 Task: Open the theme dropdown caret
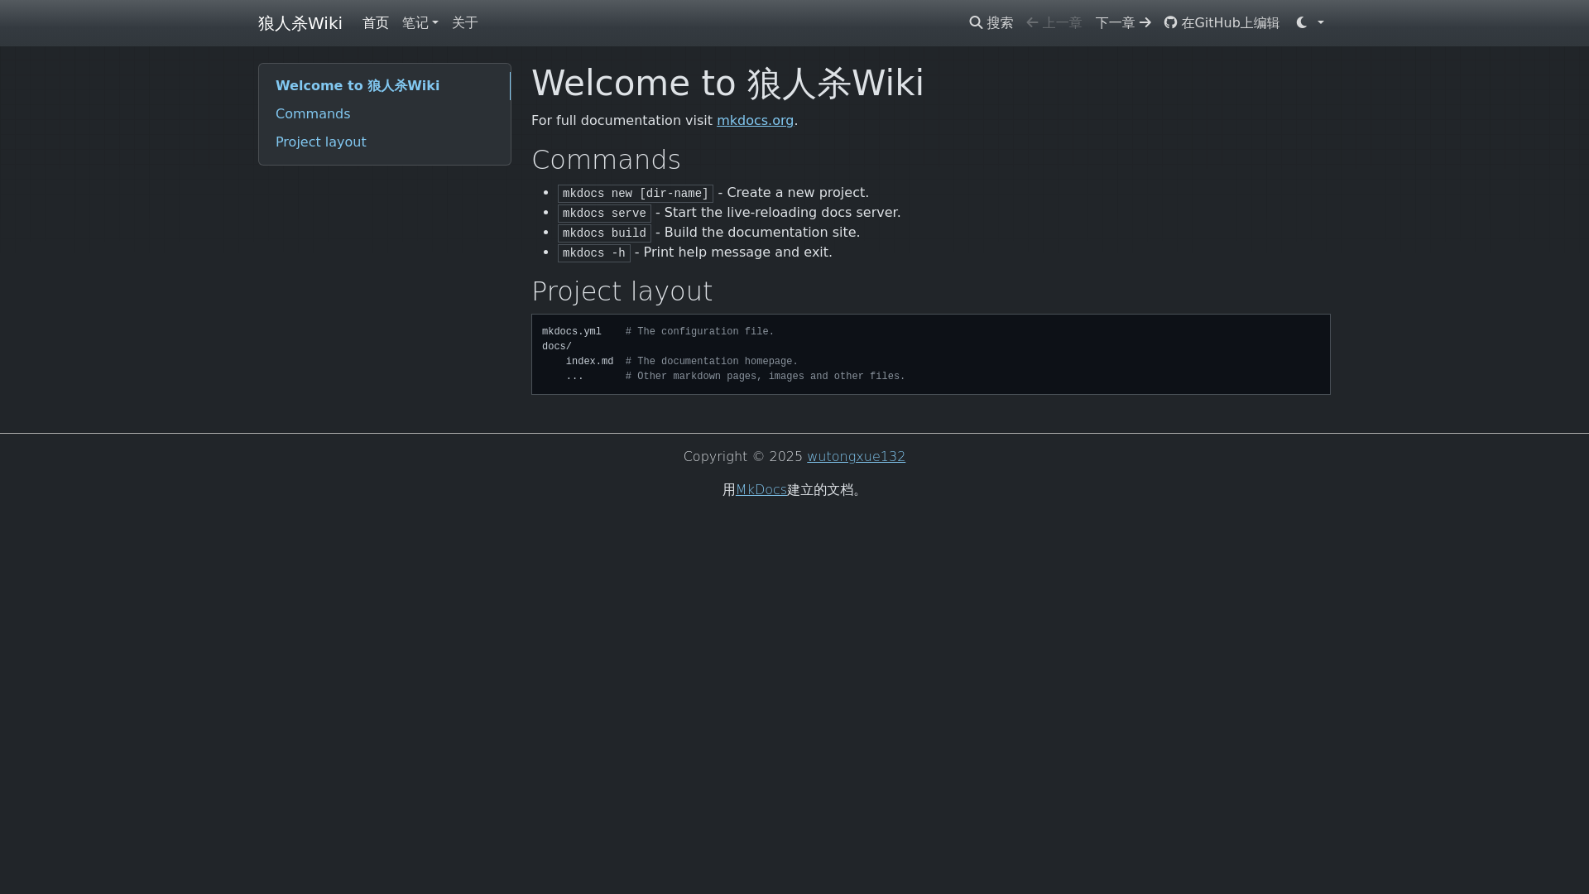(1321, 22)
